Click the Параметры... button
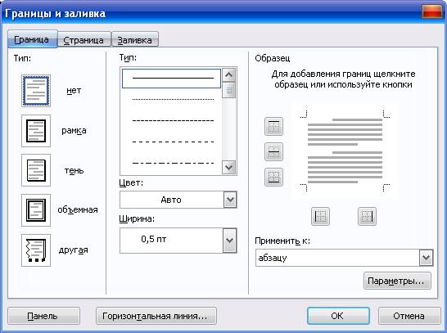 [x=397, y=281]
